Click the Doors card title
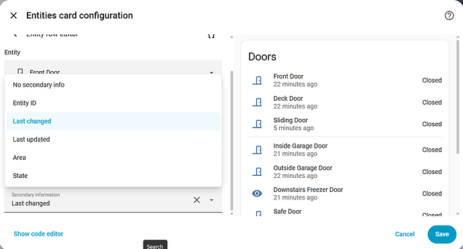 262,56
